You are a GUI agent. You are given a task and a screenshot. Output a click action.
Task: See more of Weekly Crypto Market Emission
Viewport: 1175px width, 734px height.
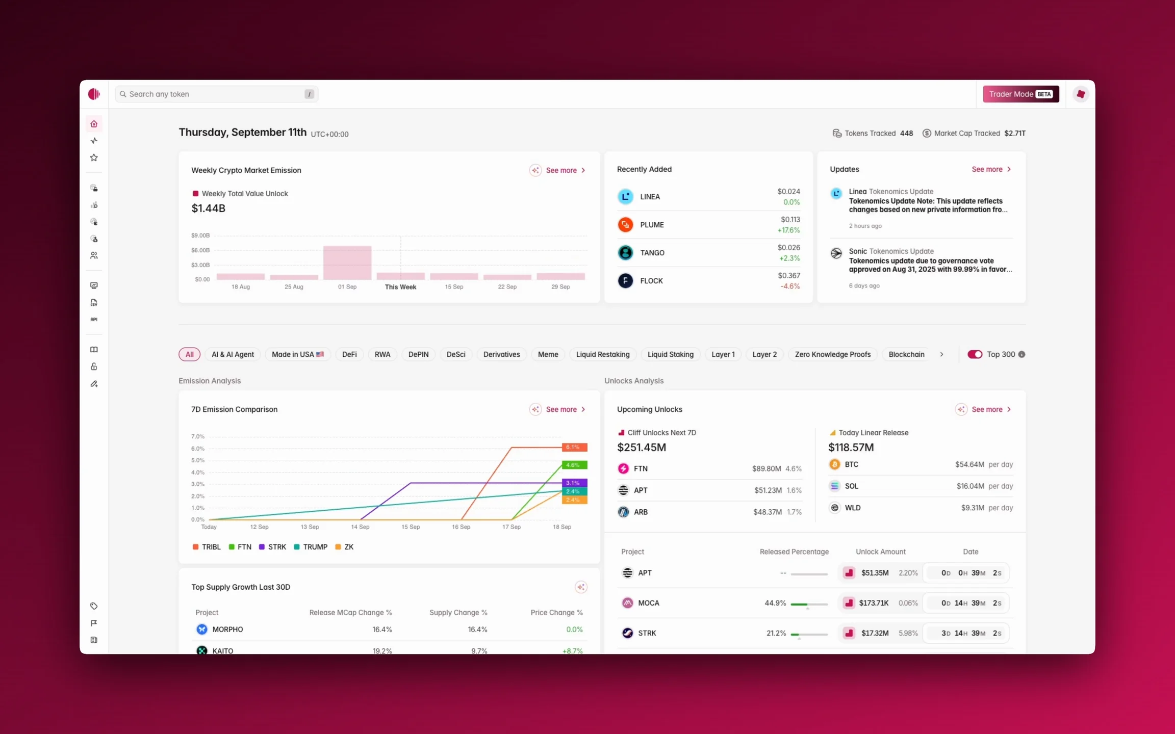pyautogui.click(x=566, y=170)
